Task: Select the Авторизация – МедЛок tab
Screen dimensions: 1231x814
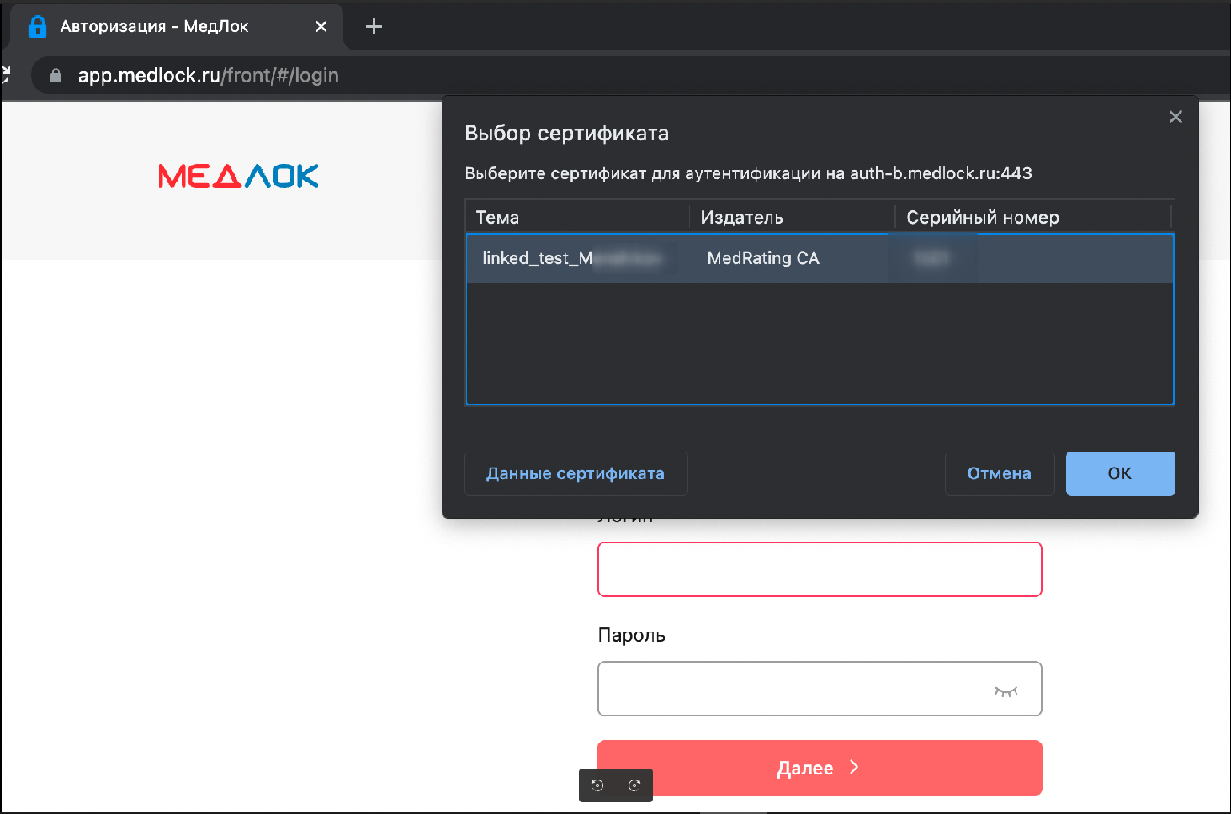Action: pos(177,27)
